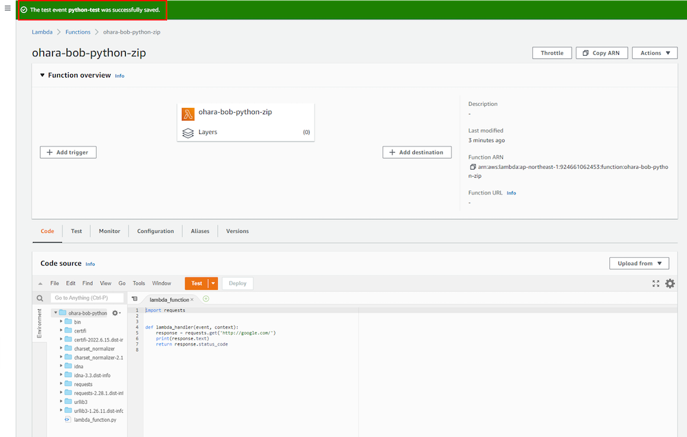Screen dimensions: 687x437
Task: Click the orange Lambda function icon
Action: [188, 114]
